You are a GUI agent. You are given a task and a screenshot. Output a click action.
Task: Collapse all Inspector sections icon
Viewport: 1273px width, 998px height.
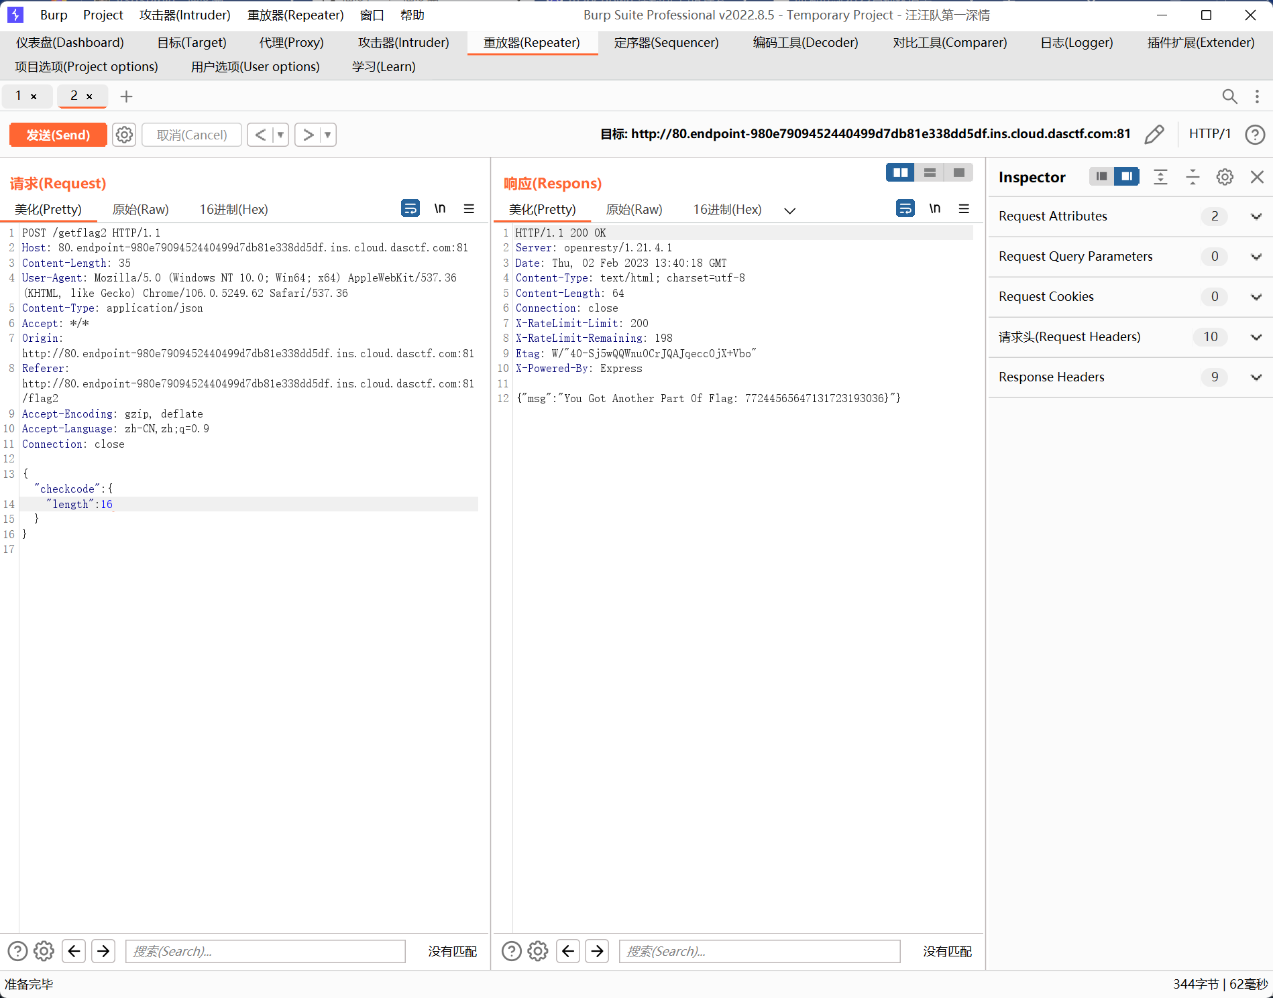pos(1193,177)
